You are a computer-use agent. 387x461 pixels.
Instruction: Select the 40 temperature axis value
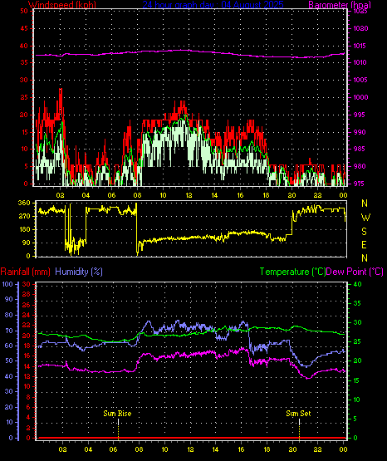(x=357, y=284)
